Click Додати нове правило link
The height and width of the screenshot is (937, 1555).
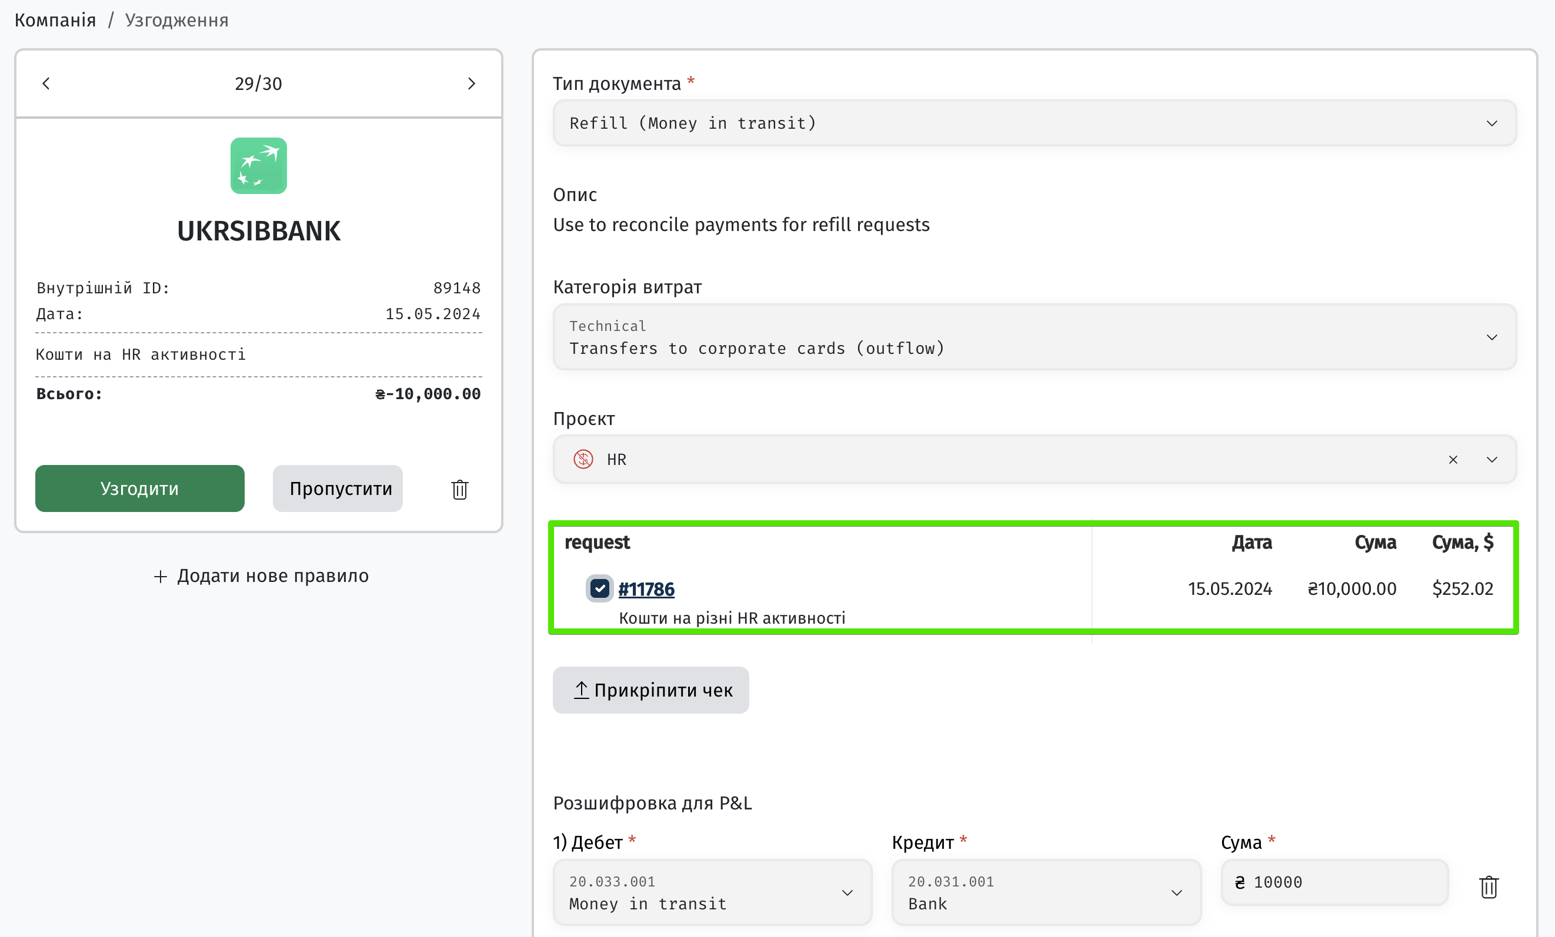click(261, 575)
